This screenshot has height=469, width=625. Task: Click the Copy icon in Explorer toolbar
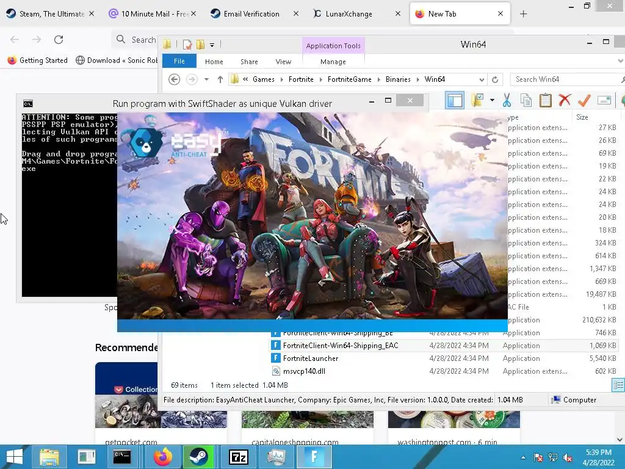click(x=526, y=100)
